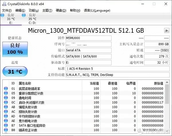
Task: Select the 平均块擦除计数 row
Action: [84, 116]
